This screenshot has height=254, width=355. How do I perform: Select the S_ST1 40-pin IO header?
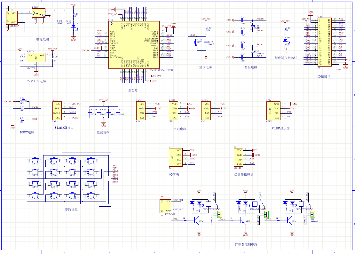324,42
